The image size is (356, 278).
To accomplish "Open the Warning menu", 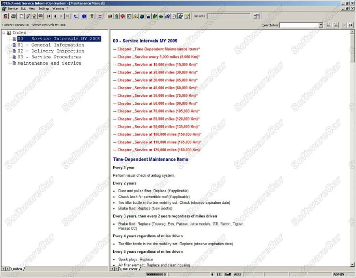I will (58, 8).
